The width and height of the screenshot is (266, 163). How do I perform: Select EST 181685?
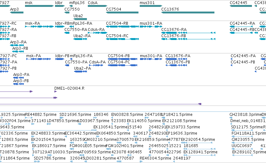(x=191, y=146)
